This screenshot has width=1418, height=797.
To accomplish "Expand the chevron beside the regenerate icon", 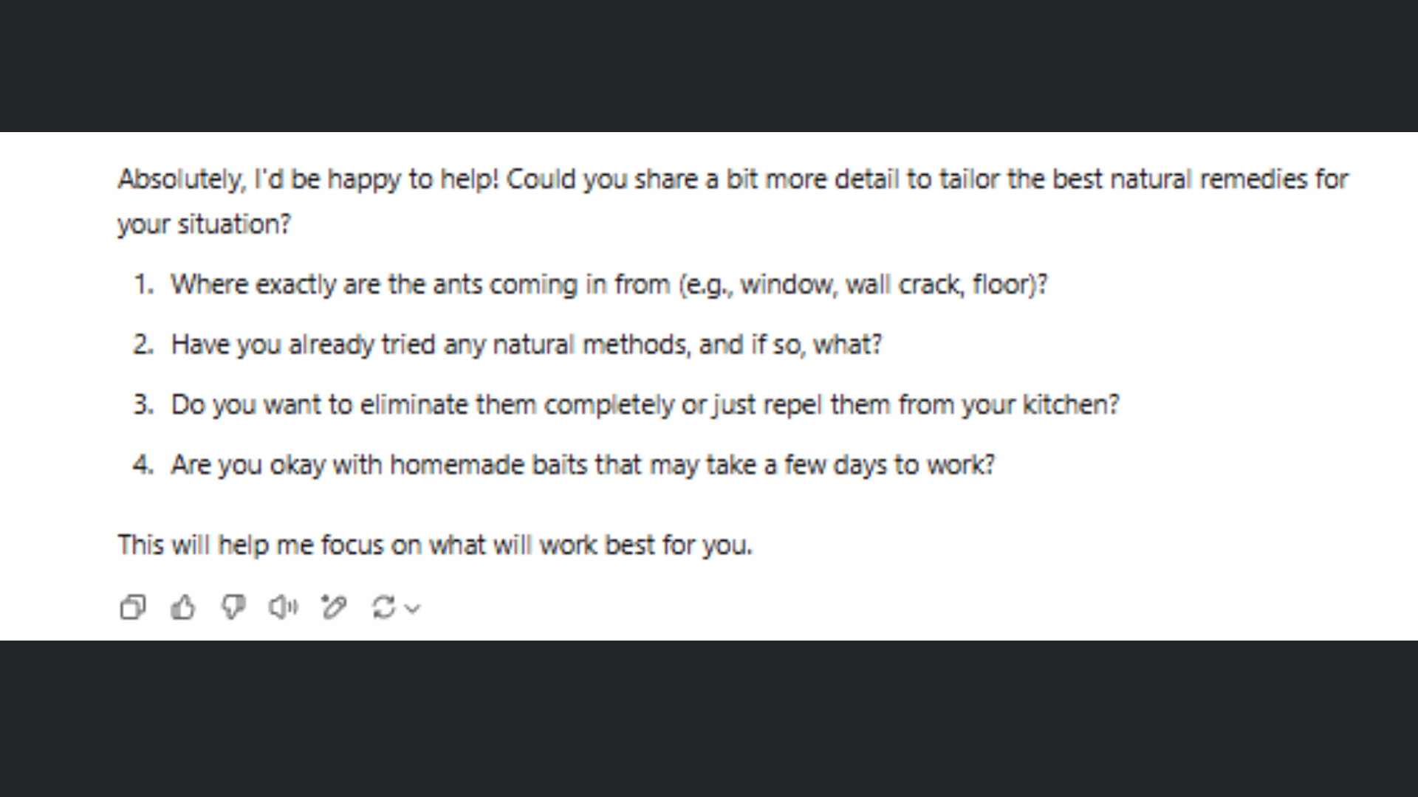I will (414, 608).
